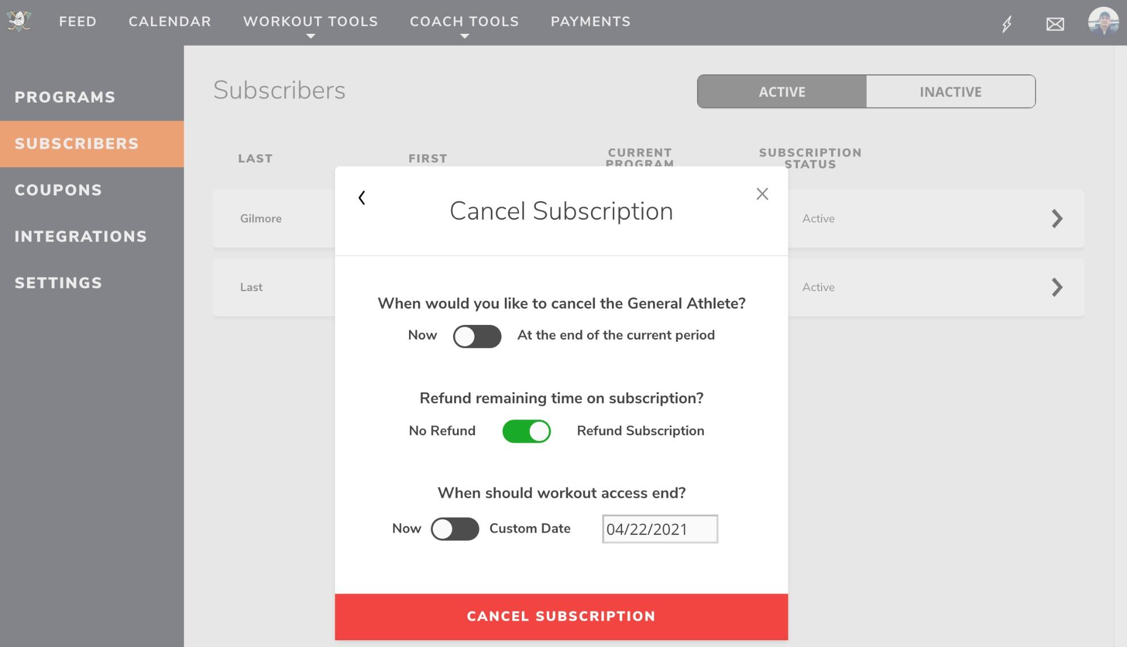Screen dimensions: 1127x647
Task: Select the Active subscribers tab
Action: click(782, 91)
